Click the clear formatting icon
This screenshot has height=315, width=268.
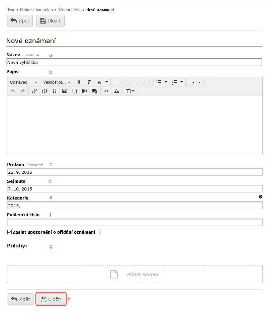pos(116,91)
